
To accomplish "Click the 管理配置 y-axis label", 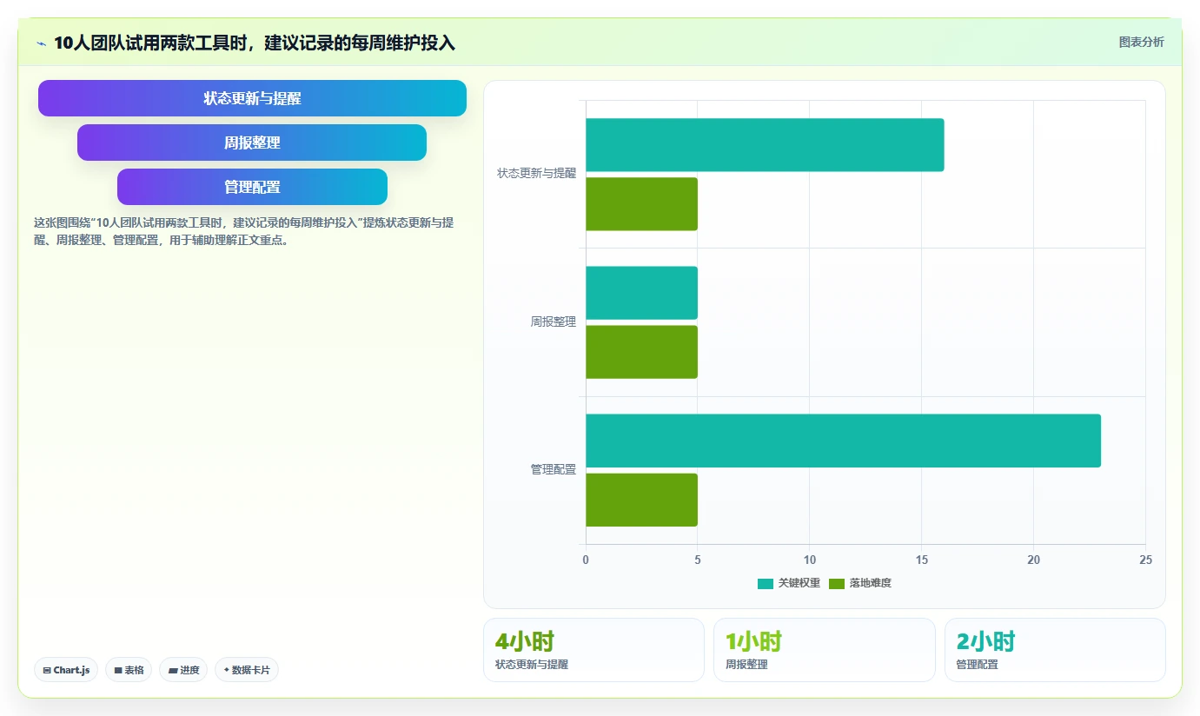I will point(554,469).
